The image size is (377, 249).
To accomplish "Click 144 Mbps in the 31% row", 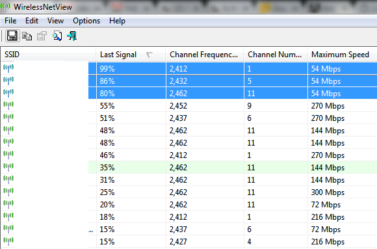I will coord(328,180).
